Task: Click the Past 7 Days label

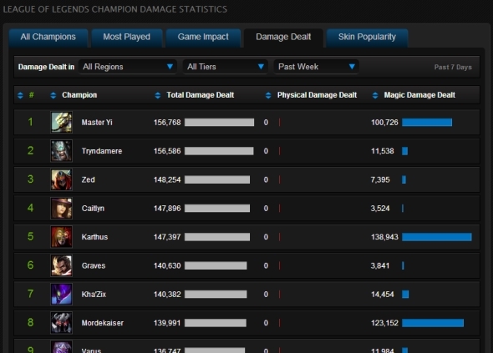Action: (453, 68)
